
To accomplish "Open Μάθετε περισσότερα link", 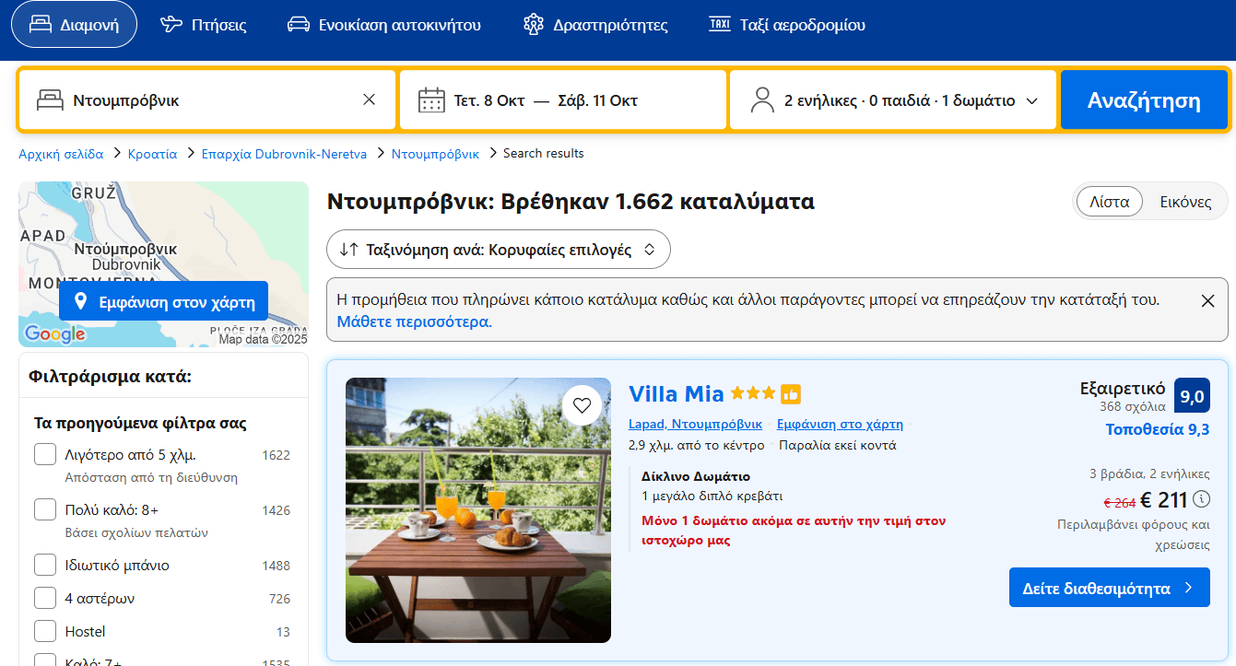I will (x=414, y=321).
